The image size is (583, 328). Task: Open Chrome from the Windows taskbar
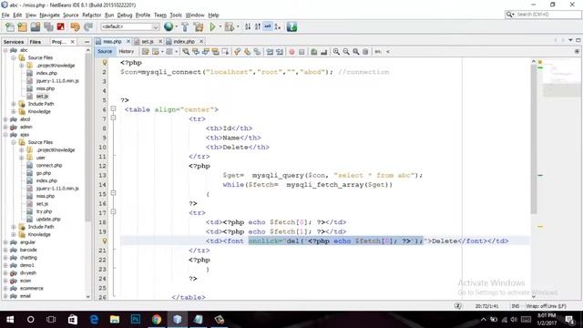tap(157, 319)
